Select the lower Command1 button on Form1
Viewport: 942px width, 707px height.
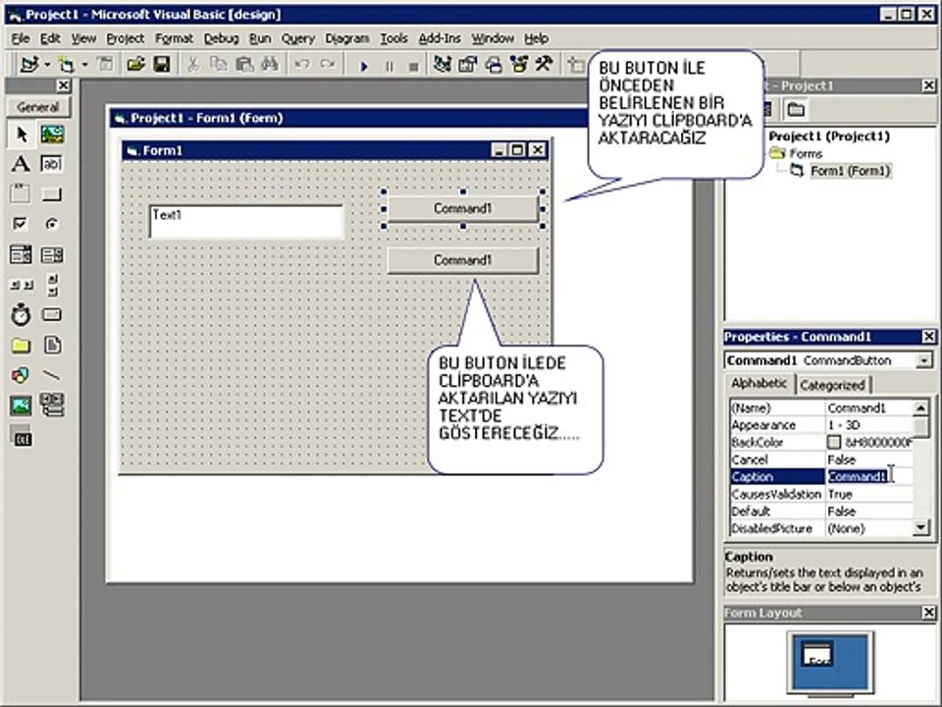[x=462, y=260]
